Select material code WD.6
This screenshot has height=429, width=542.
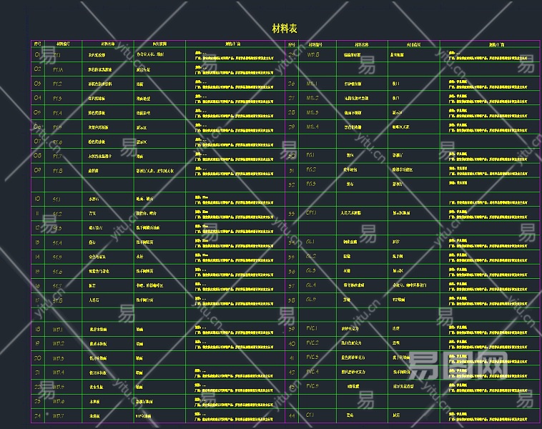pos(59,401)
